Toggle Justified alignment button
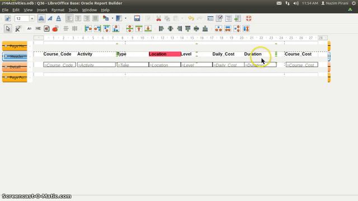This screenshot has width=358, height=201. pyautogui.click(x=96, y=18)
